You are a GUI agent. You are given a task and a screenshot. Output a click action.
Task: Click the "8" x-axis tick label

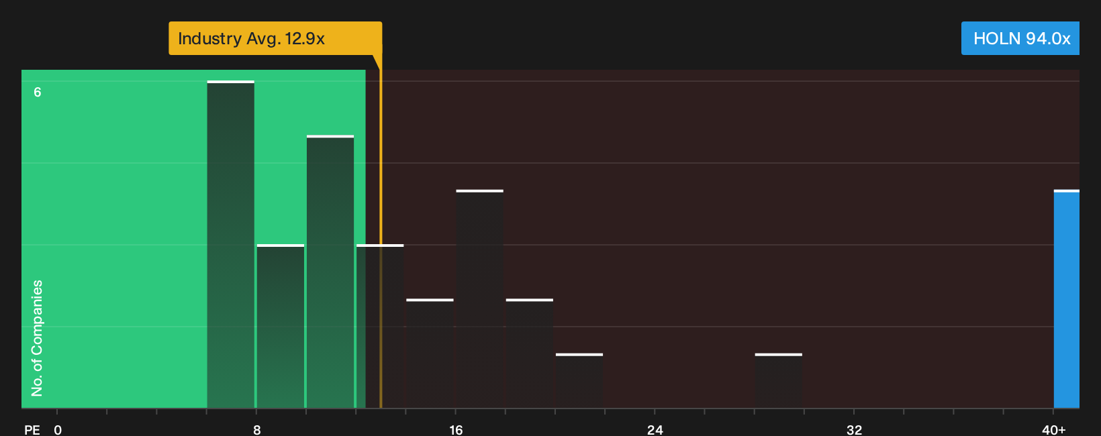pyautogui.click(x=257, y=430)
